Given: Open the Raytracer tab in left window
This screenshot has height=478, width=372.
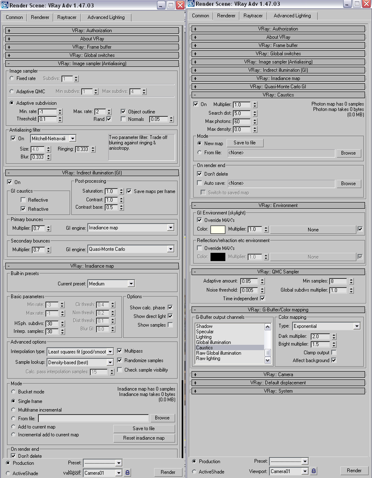Looking at the screenshot, I should [67, 17].
